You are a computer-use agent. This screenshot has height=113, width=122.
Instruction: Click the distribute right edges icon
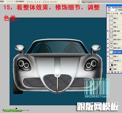(56, 2)
